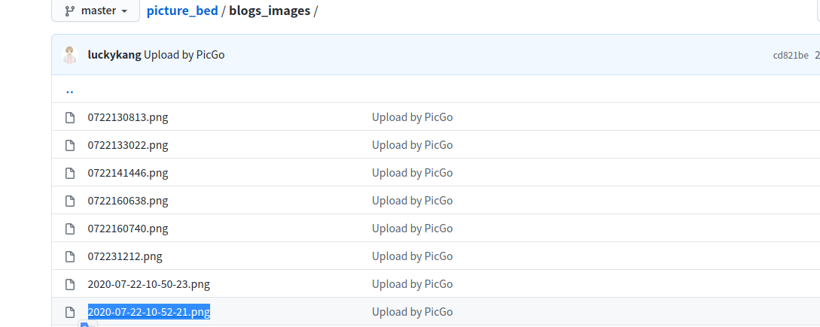The height and width of the screenshot is (327, 820).
Task: Open the picture_bed repository link
Action: pos(182,11)
